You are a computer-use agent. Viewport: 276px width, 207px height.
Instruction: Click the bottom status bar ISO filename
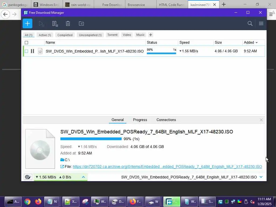click(x=189, y=177)
